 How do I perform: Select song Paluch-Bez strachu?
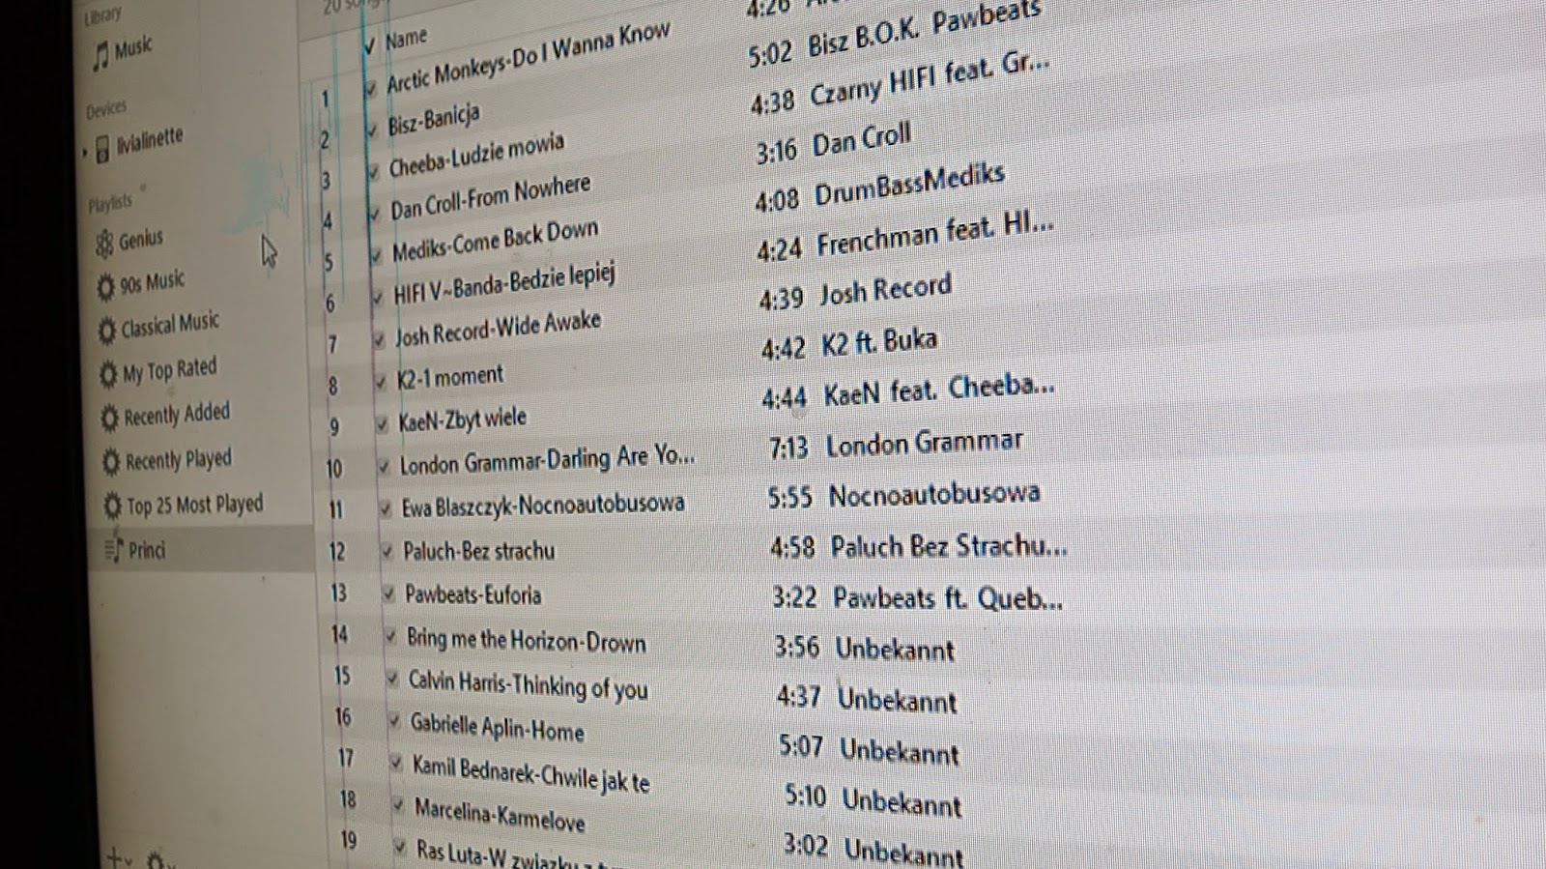click(x=479, y=551)
